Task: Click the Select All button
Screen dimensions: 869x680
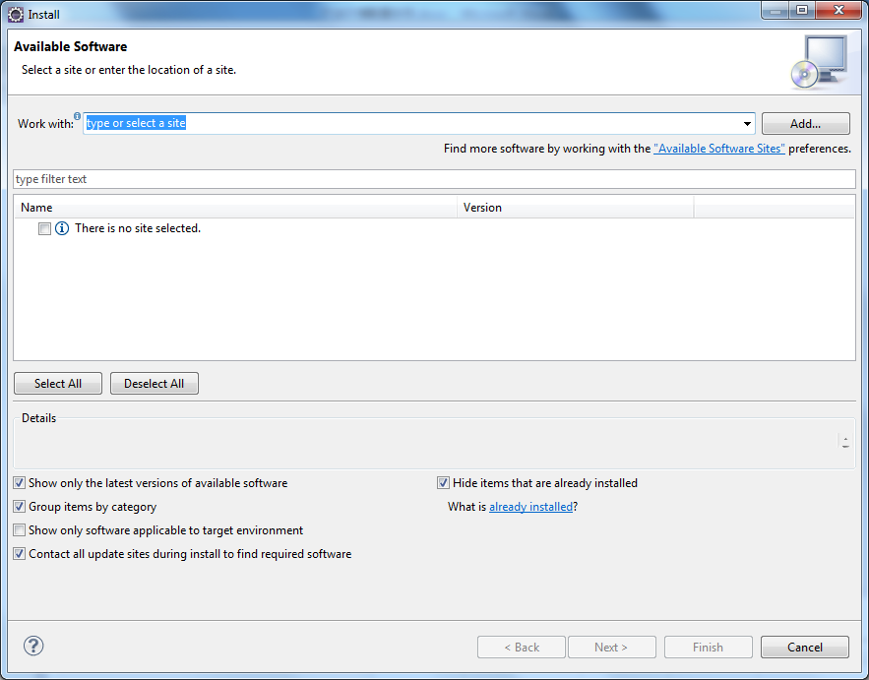Action: click(58, 384)
